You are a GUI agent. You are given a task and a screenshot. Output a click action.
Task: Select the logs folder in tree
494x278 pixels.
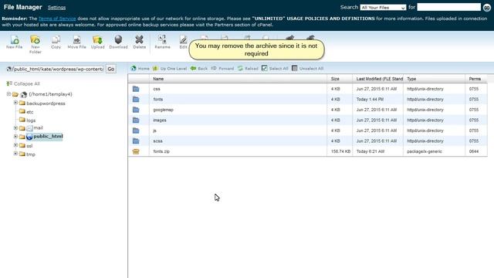pos(31,120)
